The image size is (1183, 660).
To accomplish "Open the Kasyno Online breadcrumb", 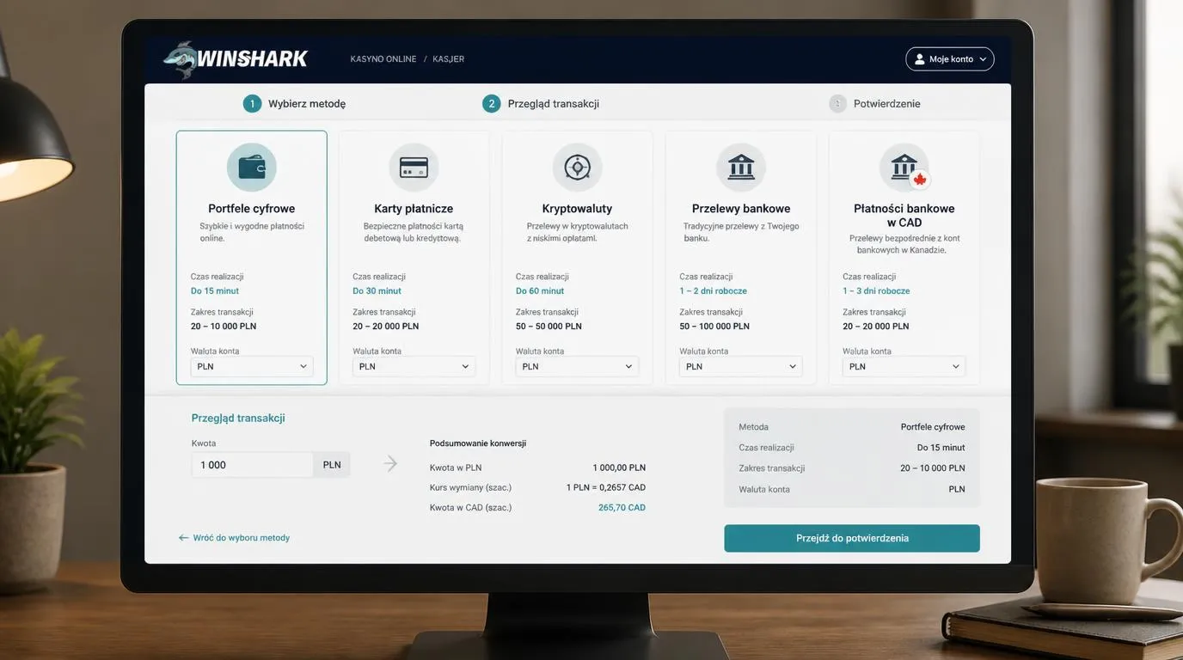I will point(383,59).
